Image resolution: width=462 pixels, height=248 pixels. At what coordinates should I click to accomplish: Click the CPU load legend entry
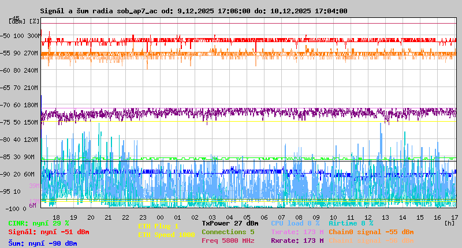[x=295, y=223]
